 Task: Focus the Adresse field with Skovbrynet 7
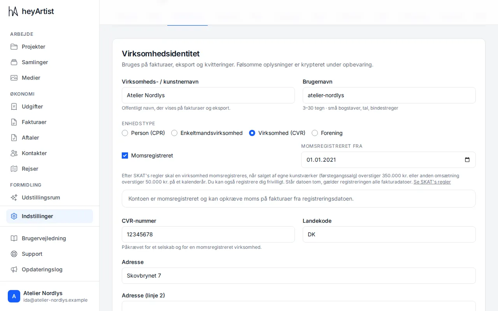299,276
